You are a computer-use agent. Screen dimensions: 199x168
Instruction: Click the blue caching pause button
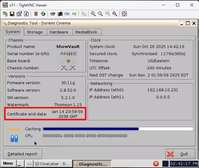[14, 139]
